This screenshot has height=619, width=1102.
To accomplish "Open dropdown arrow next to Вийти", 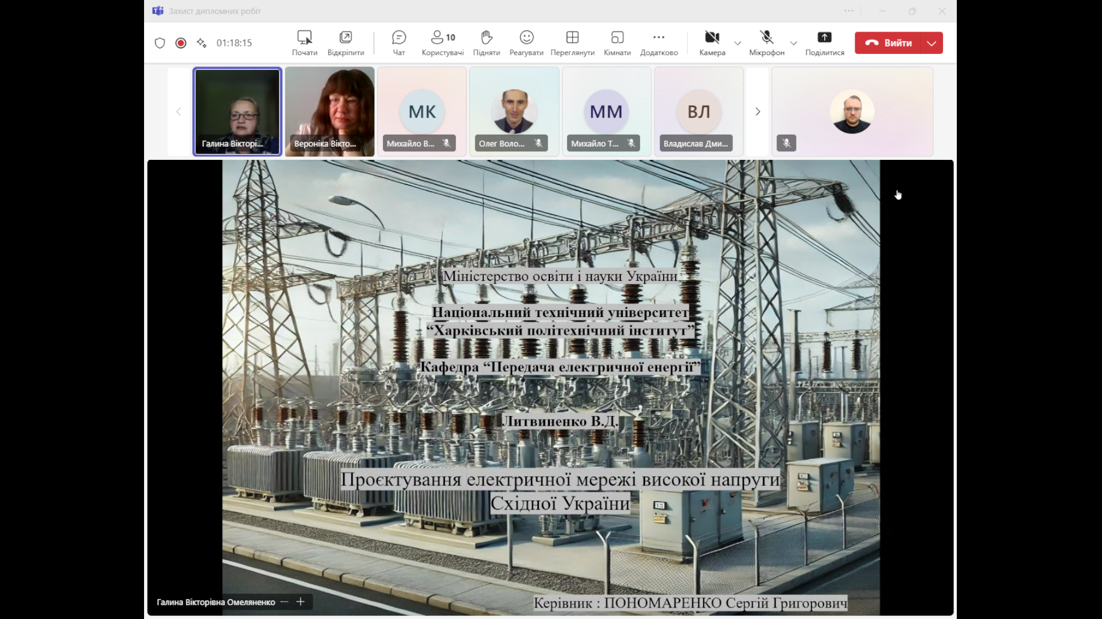I will 932,43.
